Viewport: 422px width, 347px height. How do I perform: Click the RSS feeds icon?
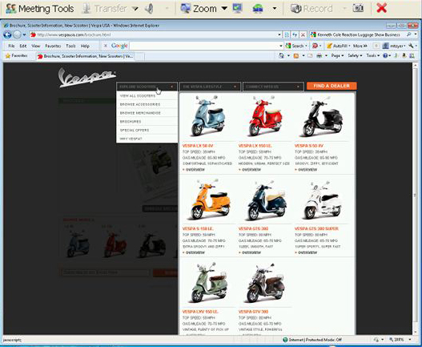pyautogui.click(x=296, y=56)
